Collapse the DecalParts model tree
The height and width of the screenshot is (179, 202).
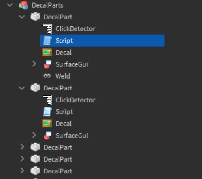click(10, 5)
